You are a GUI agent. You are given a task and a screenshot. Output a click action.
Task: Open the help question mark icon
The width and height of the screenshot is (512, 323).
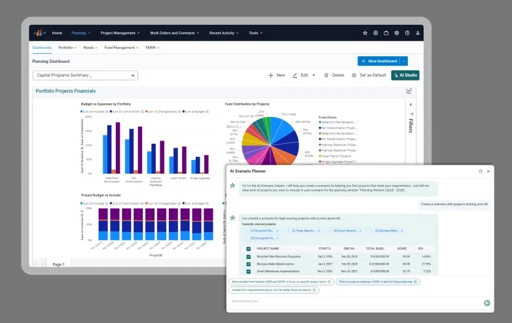pos(407,33)
